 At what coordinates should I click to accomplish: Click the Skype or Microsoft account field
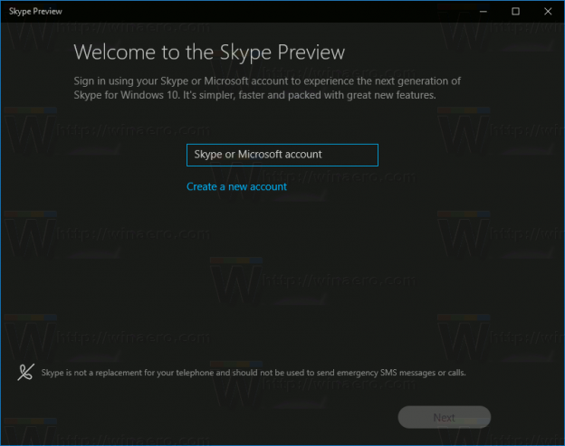click(x=282, y=155)
